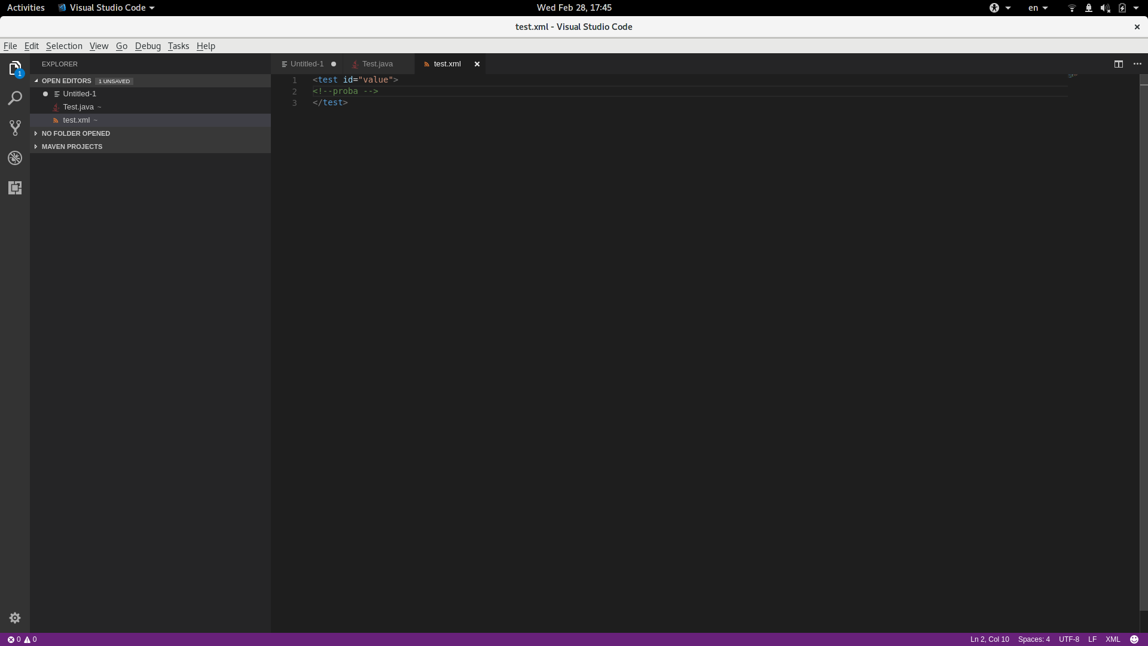Open the clock Wed Feb 28, 17:45

point(574,8)
